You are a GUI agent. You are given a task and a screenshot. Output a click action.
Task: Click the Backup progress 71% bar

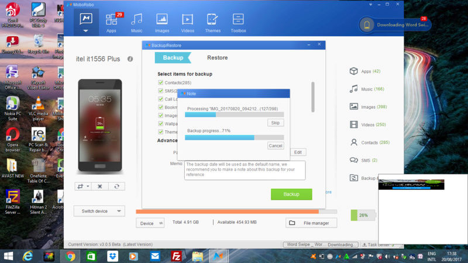(x=235, y=137)
